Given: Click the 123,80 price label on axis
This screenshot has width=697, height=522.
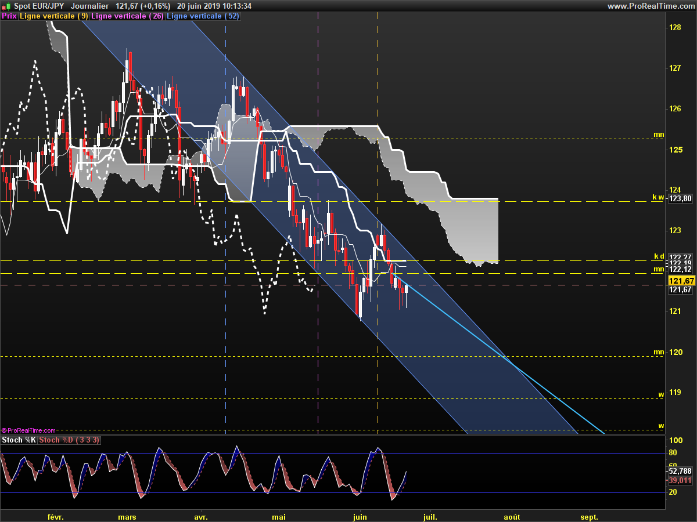Looking at the screenshot, I should point(680,198).
